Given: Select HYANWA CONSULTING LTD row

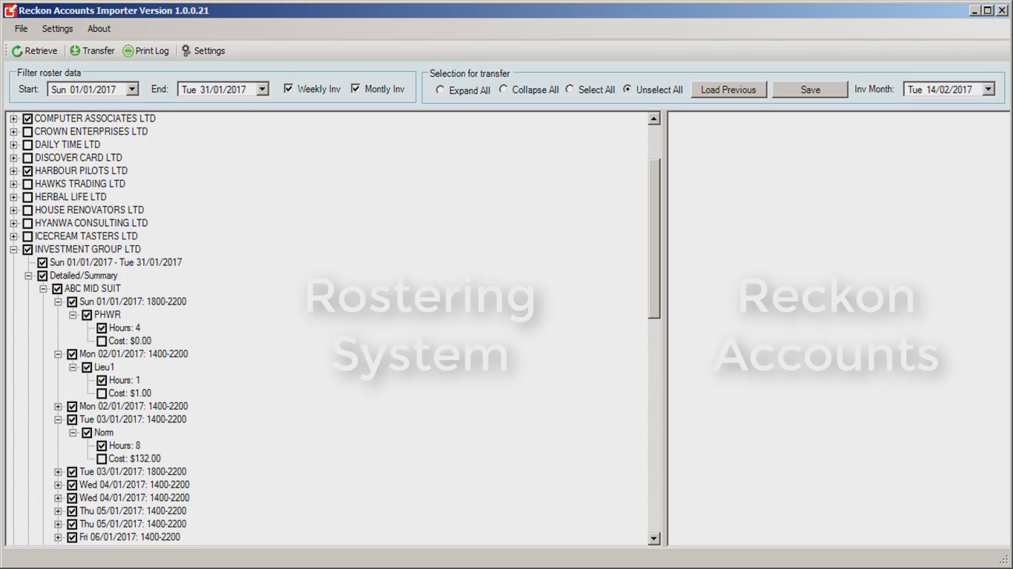Looking at the screenshot, I should coord(91,223).
